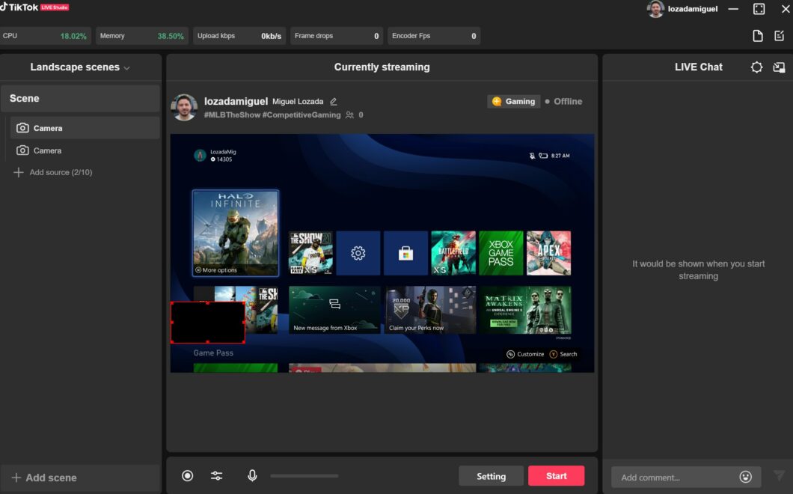
Task: Pop out the LIVE Chat window
Action: coord(779,67)
